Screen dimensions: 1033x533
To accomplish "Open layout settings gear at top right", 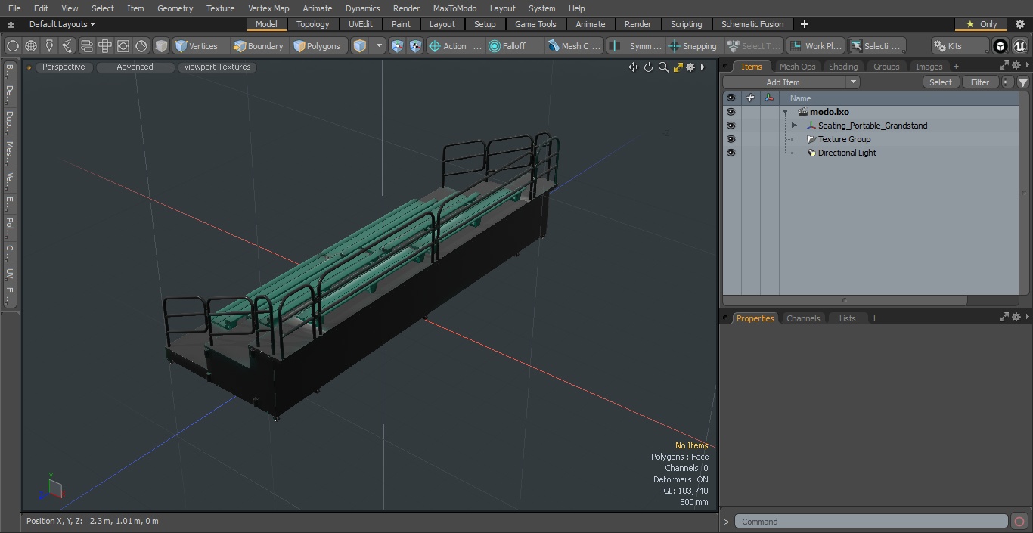I will coord(1019,24).
